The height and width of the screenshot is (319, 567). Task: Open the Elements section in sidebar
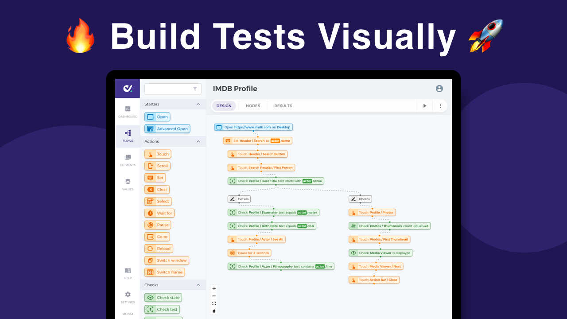(128, 160)
